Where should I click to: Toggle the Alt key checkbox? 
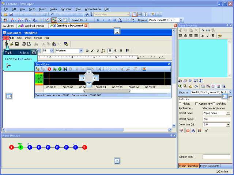coord(180,104)
